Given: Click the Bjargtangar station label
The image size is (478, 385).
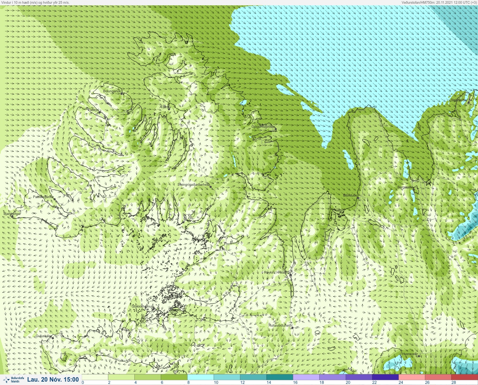Looking at the screenshot, I should [x=12, y=214].
